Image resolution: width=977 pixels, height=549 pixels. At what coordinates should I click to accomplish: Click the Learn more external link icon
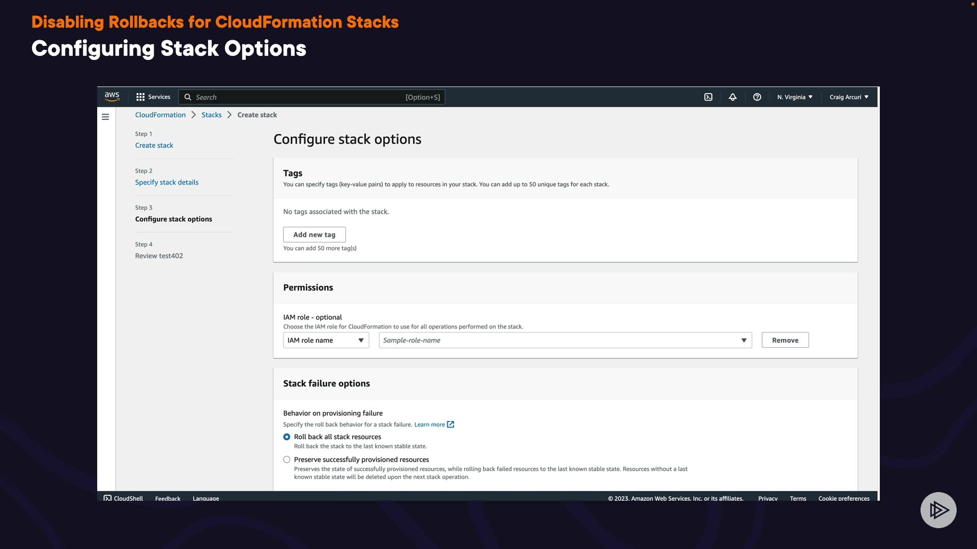coord(450,424)
